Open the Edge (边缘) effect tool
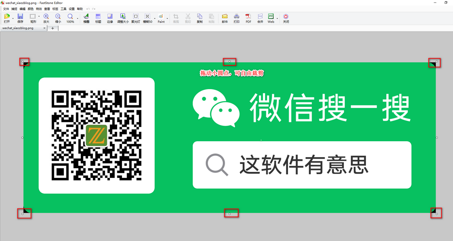453x241 pixels. [x=110, y=18]
